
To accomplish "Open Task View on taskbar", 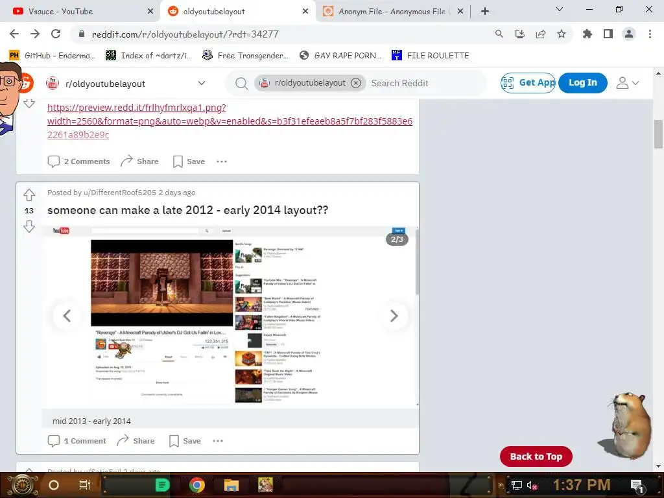I will pyautogui.click(x=85, y=485).
